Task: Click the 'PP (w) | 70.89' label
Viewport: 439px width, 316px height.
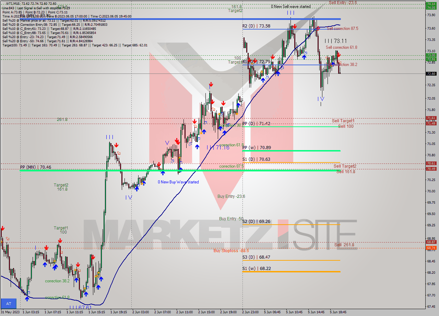Action: pos(257,147)
